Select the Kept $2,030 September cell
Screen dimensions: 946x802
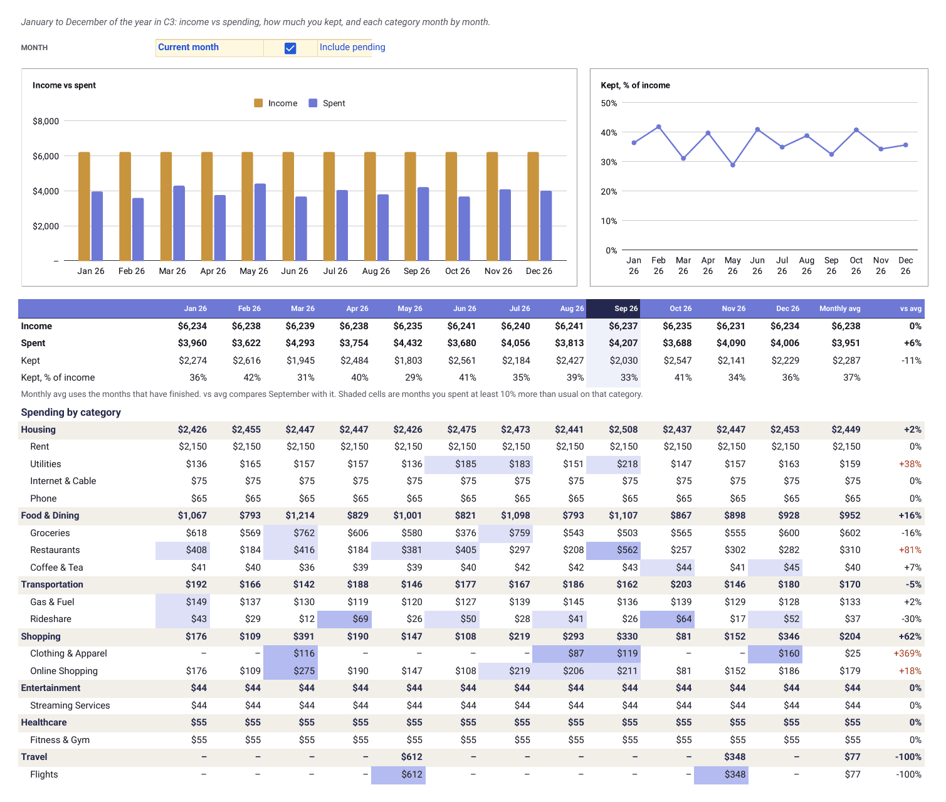click(x=614, y=361)
